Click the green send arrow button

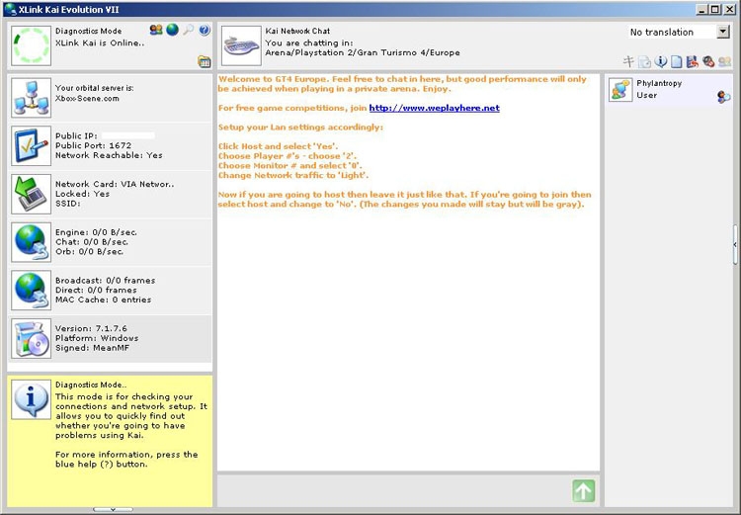point(584,491)
